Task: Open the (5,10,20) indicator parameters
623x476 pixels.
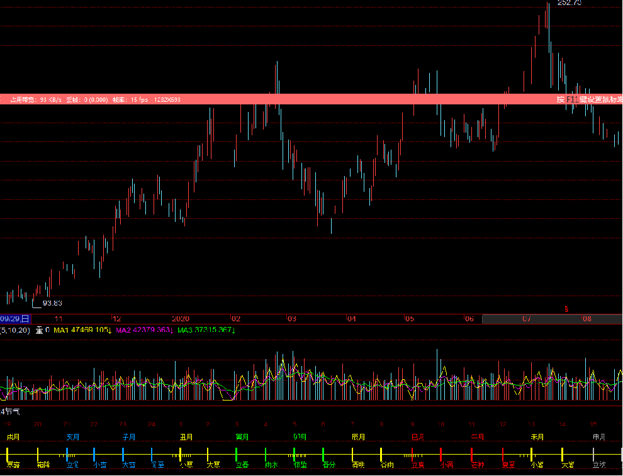Action: 15,330
